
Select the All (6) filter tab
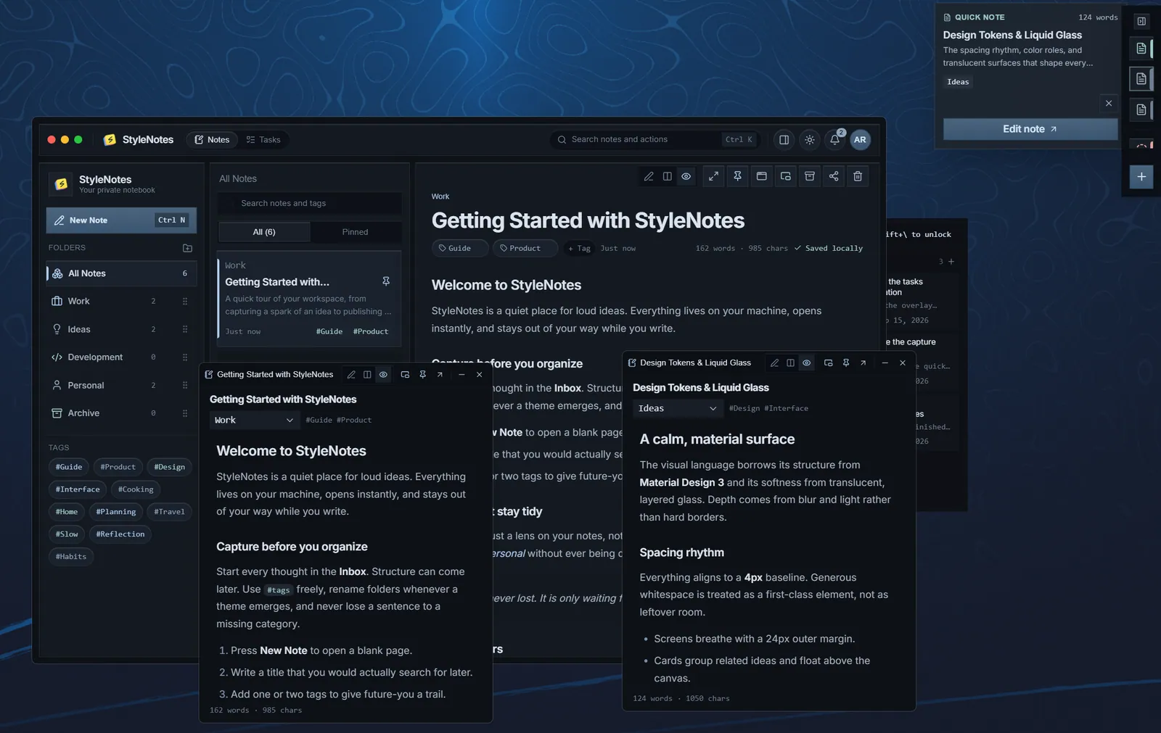[264, 232]
